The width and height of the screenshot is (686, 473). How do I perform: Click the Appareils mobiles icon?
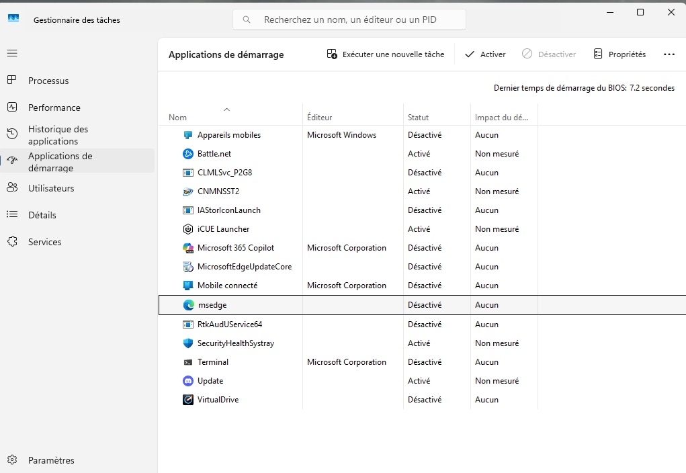tap(188, 135)
